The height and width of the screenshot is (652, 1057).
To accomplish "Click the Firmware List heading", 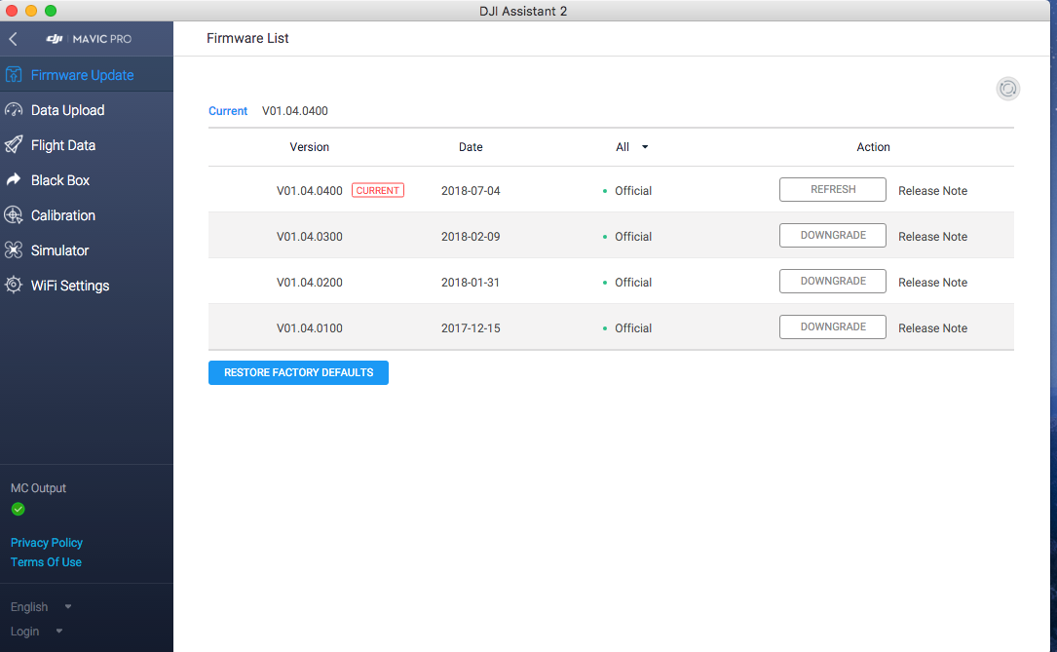I will (247, 38).
